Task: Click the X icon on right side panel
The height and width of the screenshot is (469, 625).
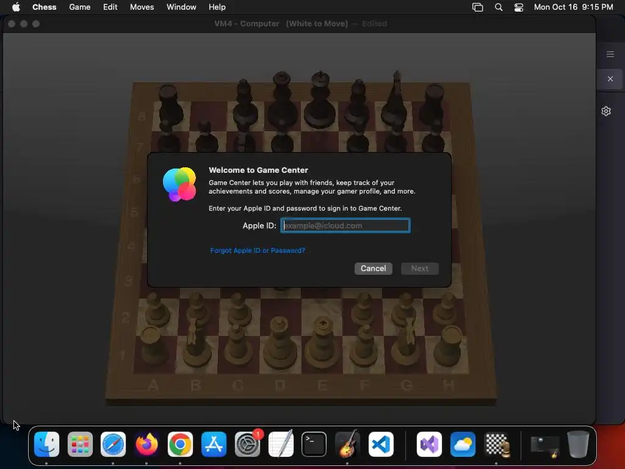Action: (x=610, y=79)
